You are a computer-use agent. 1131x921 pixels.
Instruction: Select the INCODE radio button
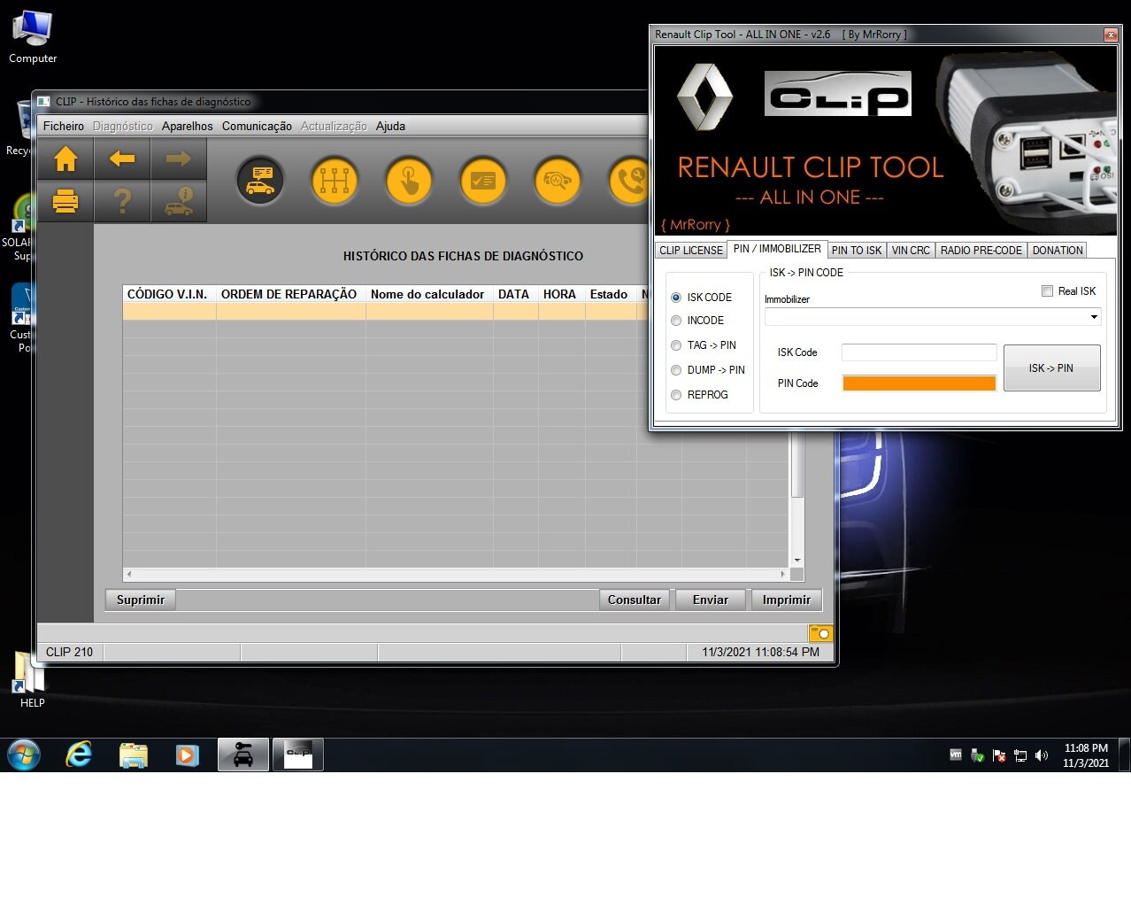click(x=676, y=321)
